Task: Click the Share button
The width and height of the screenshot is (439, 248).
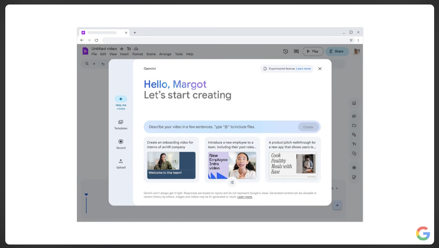Action: coord(337,51)
